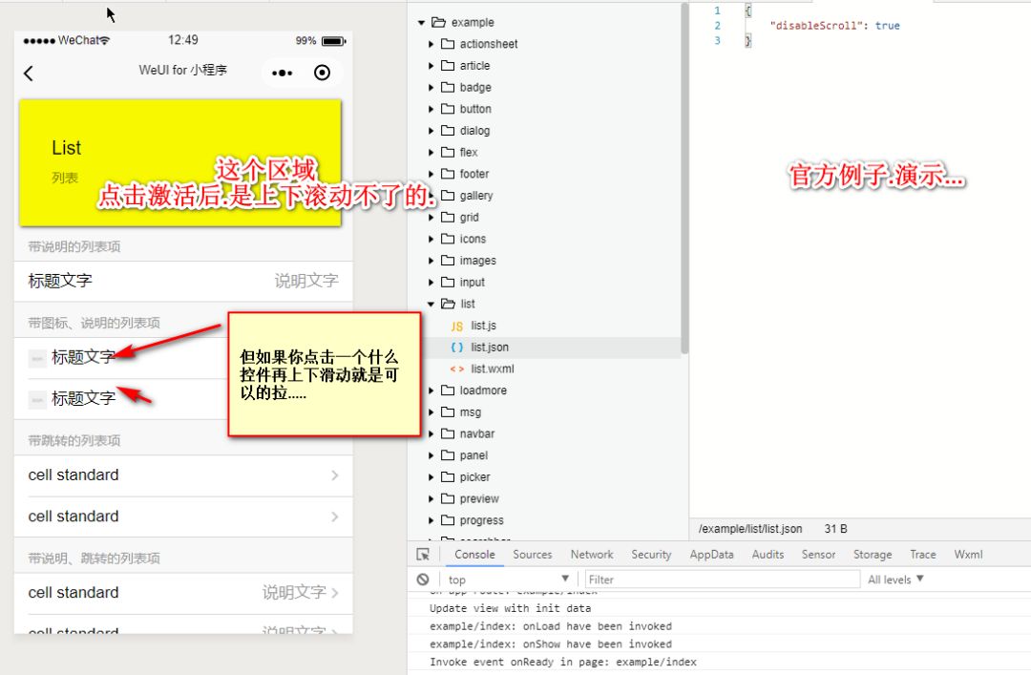Switch to the Audits tab
Screen dimensions: 1031x675
tap(768, 555)
